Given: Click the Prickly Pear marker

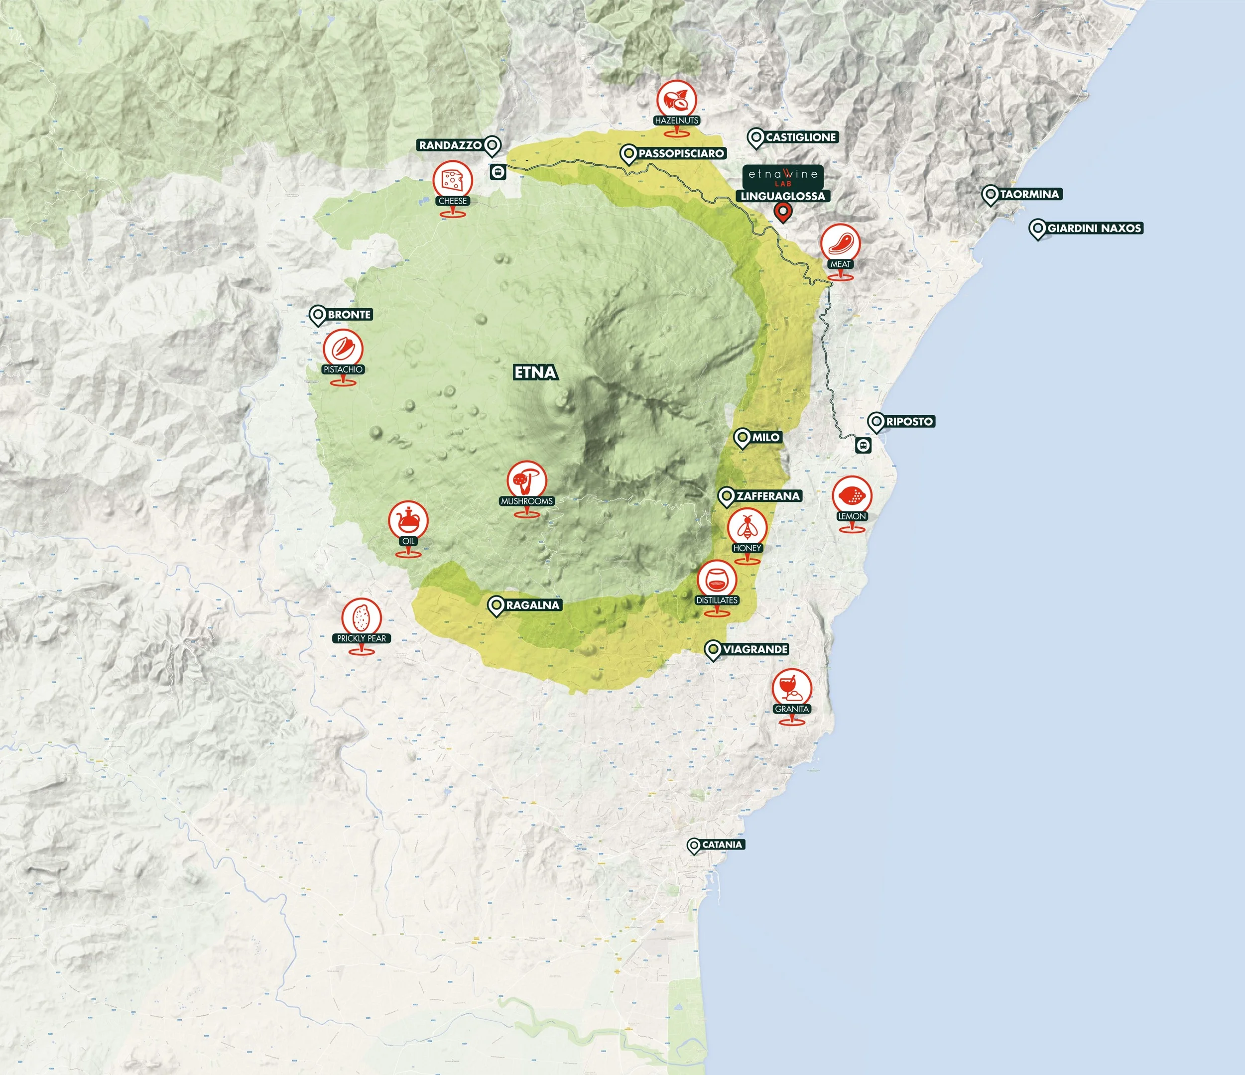Looking at the screenshot, I should (x=361, y=618).
